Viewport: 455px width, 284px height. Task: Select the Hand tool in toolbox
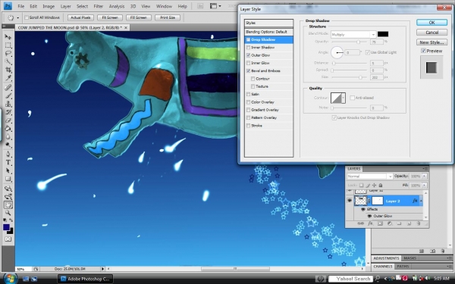coord(8,205)
